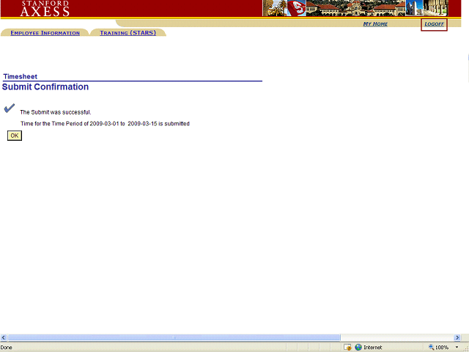This screenshot has width=469, height=352.
Task: Click the blue success checkmark icon
Action: click(x=10, y=109)
